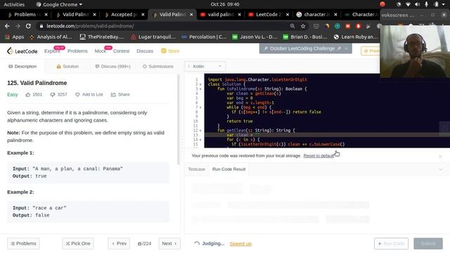Open Discuss in the top navbar
450x253 pixels.
click(x=145, y=51)
